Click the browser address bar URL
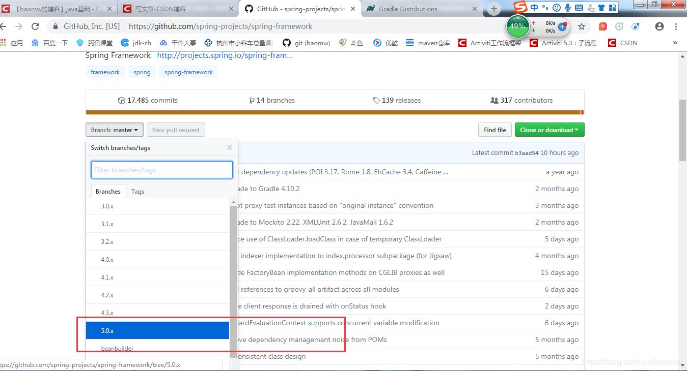Image resolution: width=687 pixels, height=371 pixels. pyautogui.click(x=221, y=26)
